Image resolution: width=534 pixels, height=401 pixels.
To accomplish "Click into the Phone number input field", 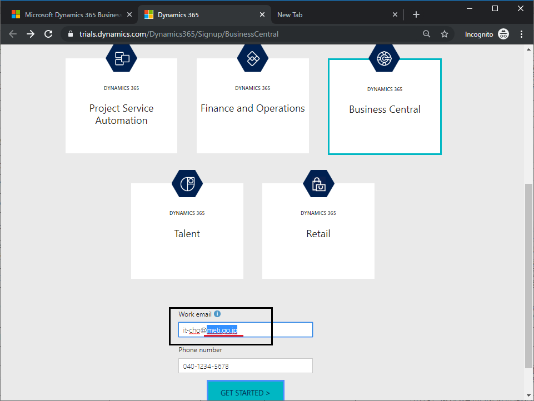I will point(246,366).
